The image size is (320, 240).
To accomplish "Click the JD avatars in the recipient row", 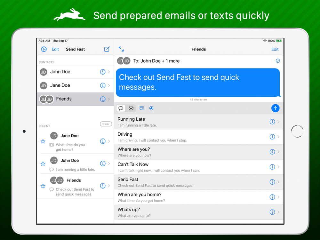I will 124,61.
